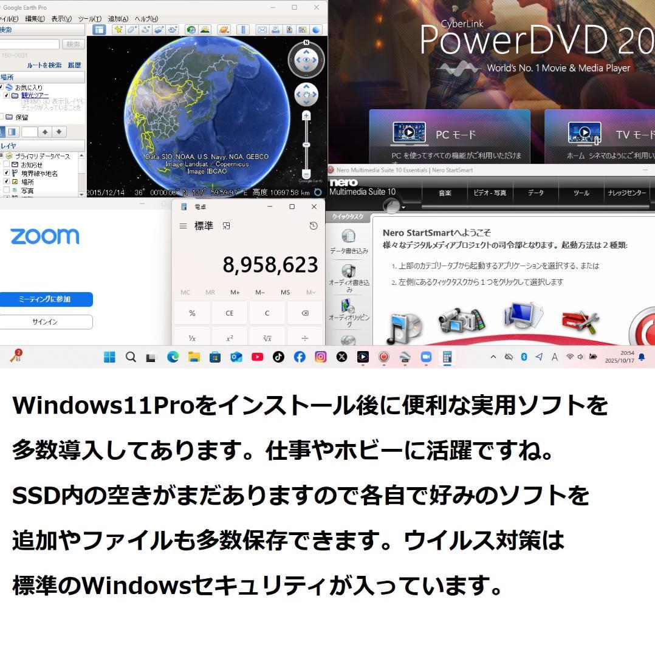
Task: Click ミーティングに参加 in Zoom
Action: [45, 299]
